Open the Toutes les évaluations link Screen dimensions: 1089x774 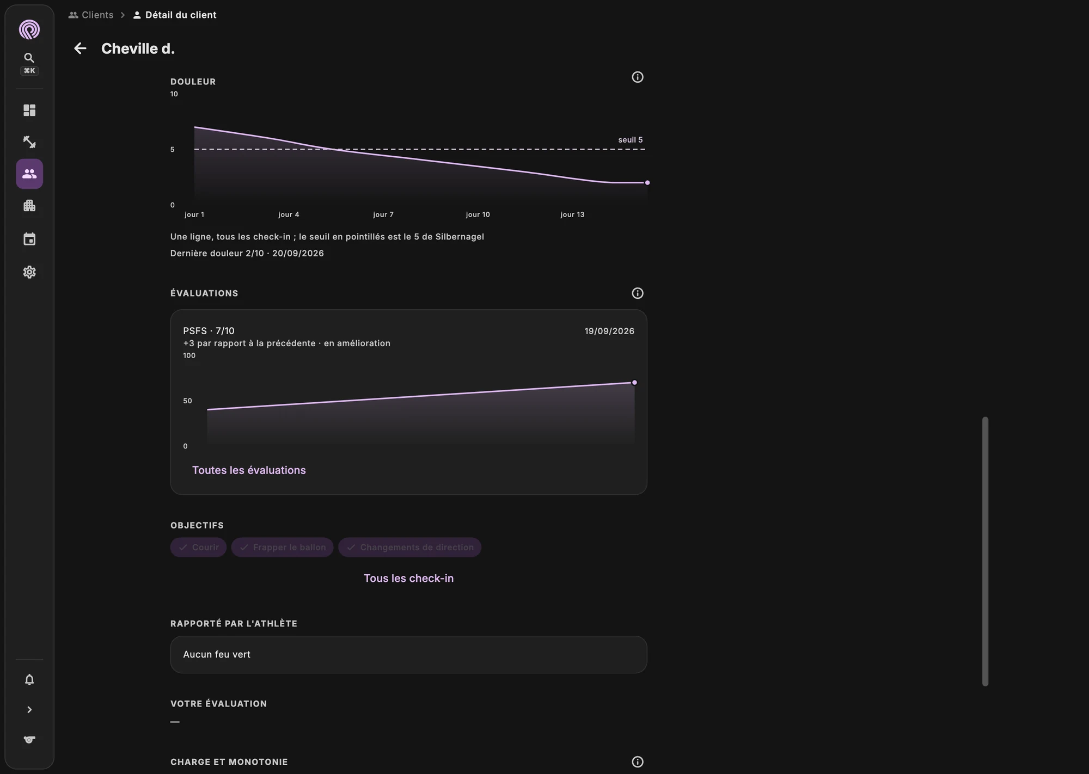249,470
